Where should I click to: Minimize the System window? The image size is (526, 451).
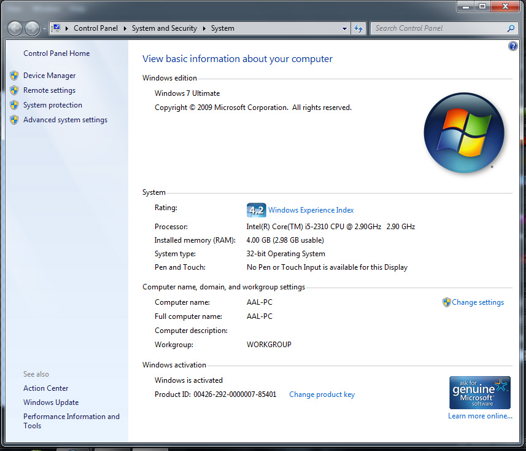pyautogui.click(x=466, y=6)
